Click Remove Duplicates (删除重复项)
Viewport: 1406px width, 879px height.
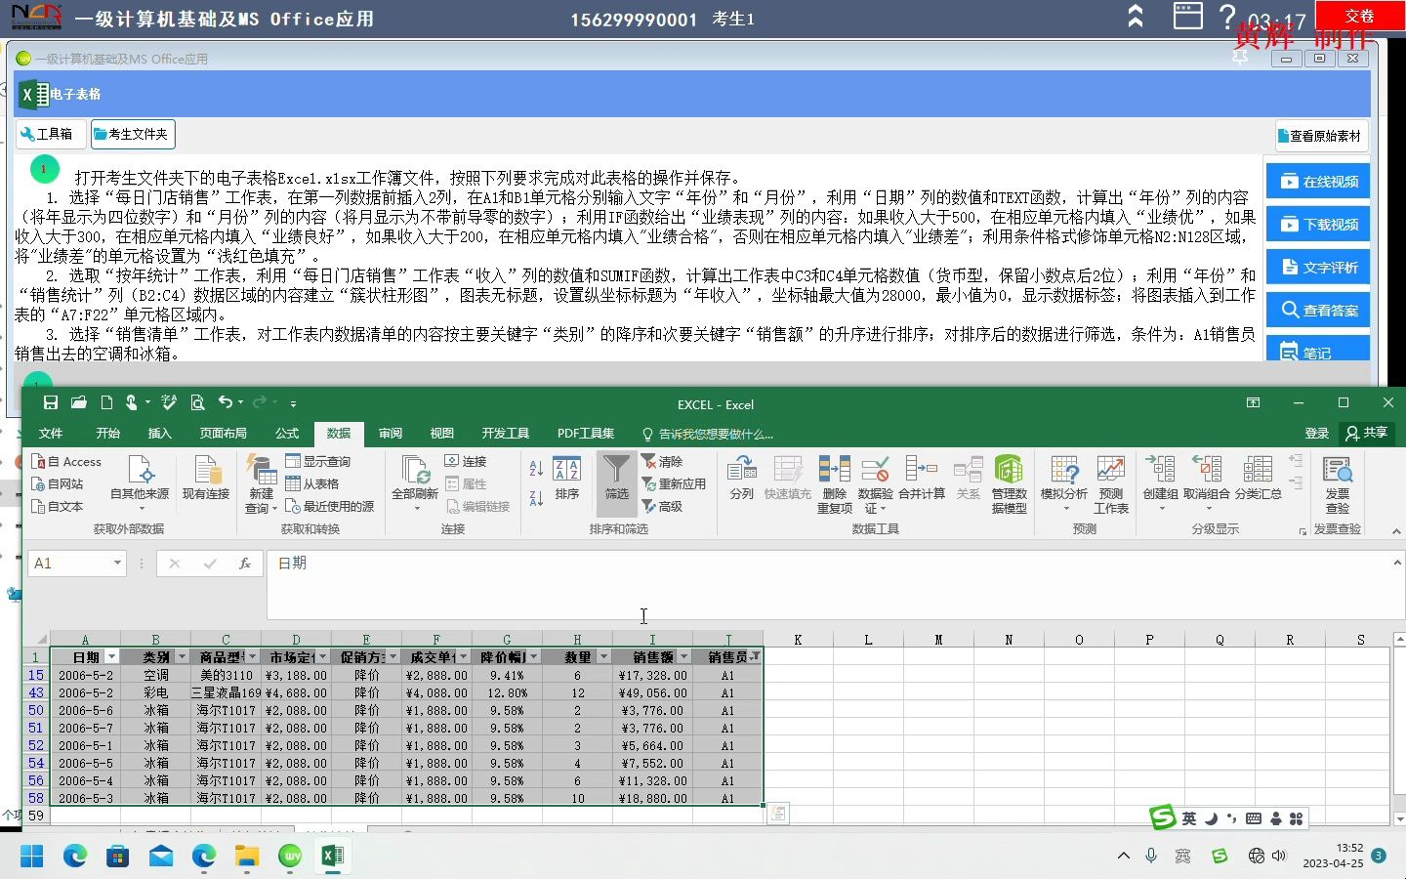(834, 484)
